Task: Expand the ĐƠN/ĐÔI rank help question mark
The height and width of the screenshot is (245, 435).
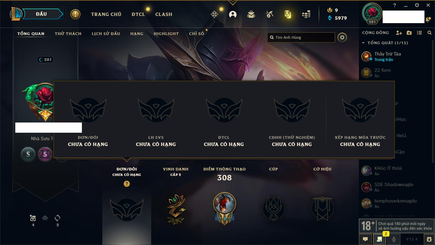Action: (x=127, y=184)
